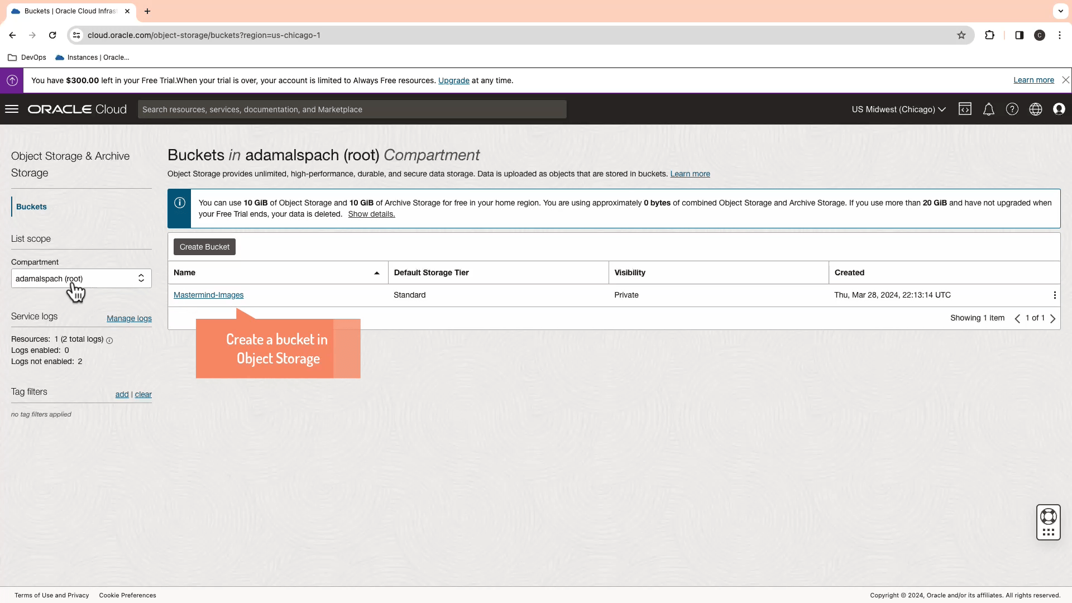The image size is (1072, 603).
Task: Open the user profile avatar
Action: point(1059,109)
